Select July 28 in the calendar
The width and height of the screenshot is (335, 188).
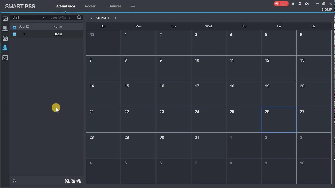(x=103, y=145)
